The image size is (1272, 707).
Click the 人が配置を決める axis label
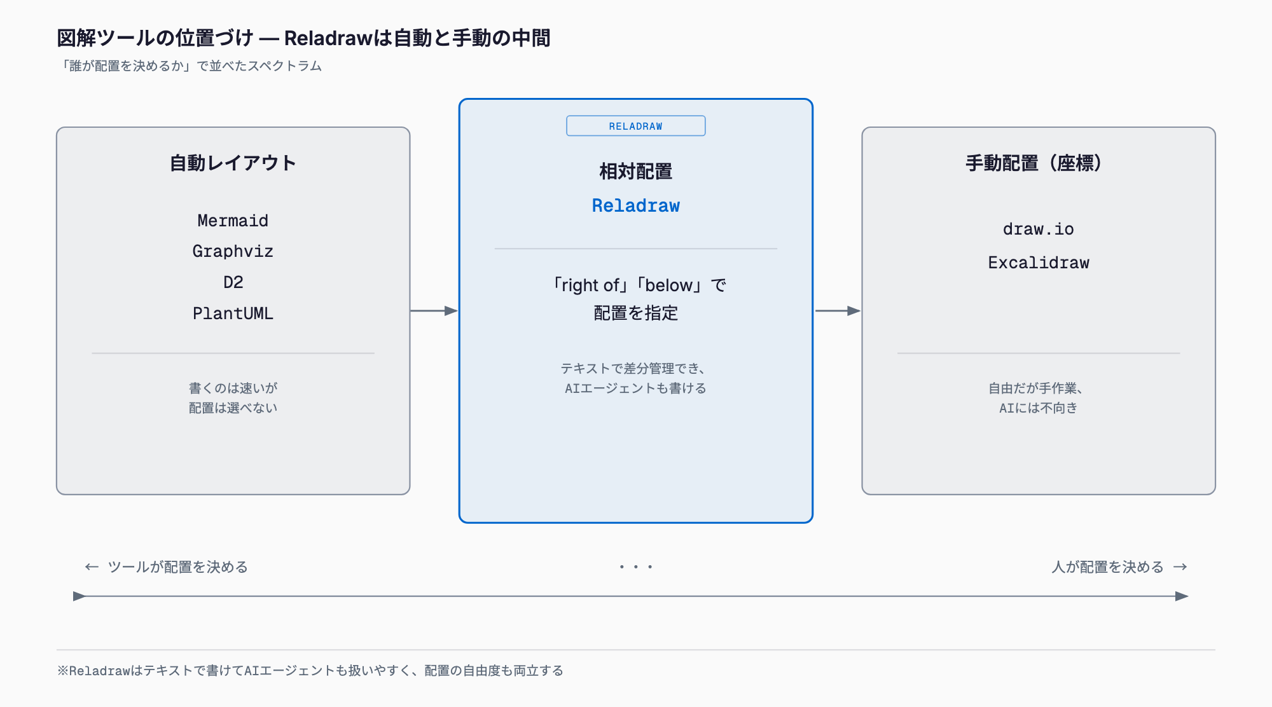(x=1119, y=566)
